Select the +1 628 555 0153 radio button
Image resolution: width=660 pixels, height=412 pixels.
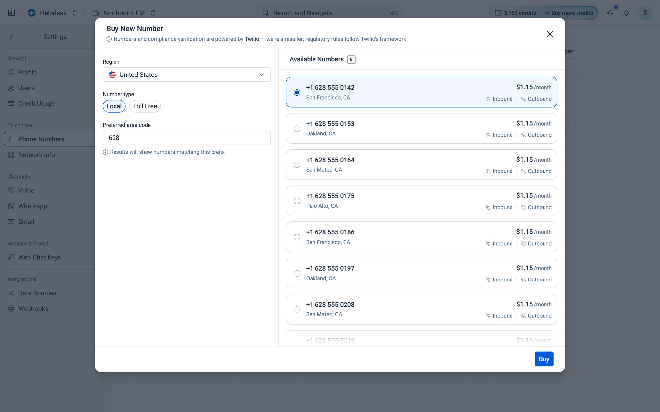297,129
